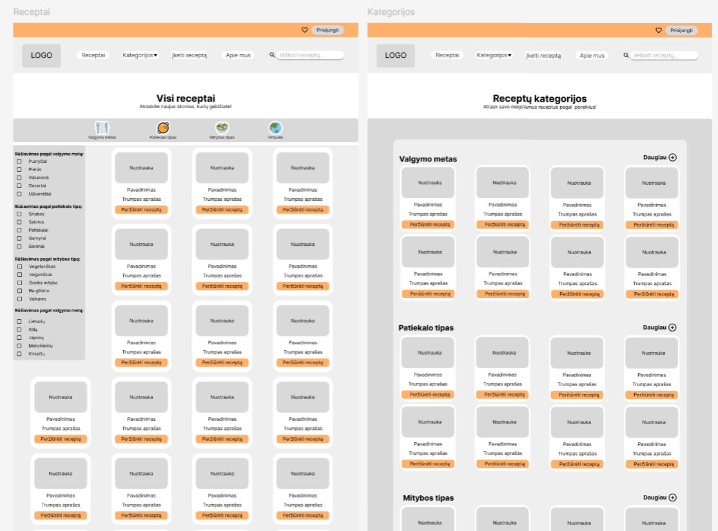This screenshot has width=718, height=531.
Task: Enable the Veganiškas filter checkbox
Action: (19, 274)
